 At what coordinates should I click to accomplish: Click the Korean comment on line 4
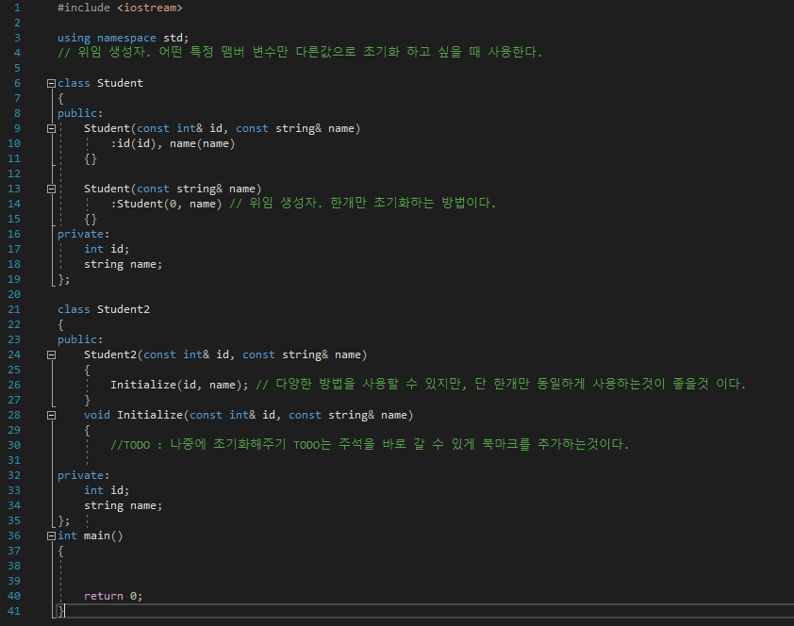pos(300,52)
